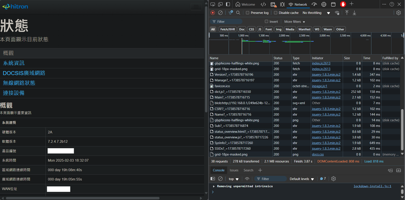Clear the console with the circle-slash icon
Image resolution: width=405 pixels, height=200 pixels.
pyautogui.click(x=220, y=179)
